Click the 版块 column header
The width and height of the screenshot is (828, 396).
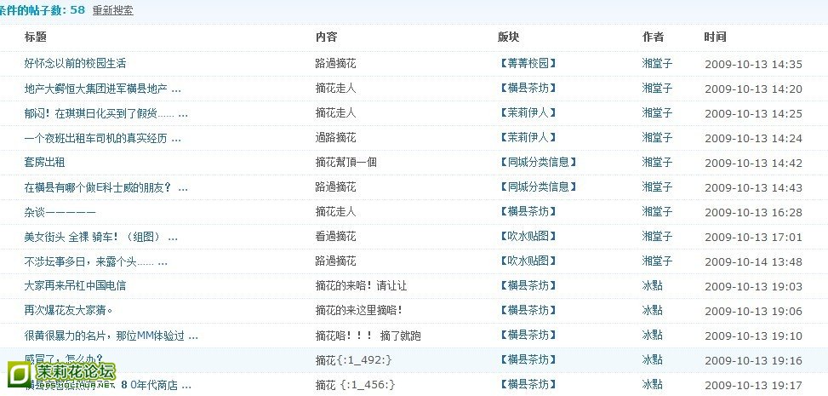(x=509, y=37)
